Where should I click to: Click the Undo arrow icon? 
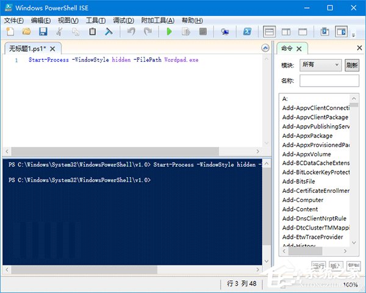point(131,32)
